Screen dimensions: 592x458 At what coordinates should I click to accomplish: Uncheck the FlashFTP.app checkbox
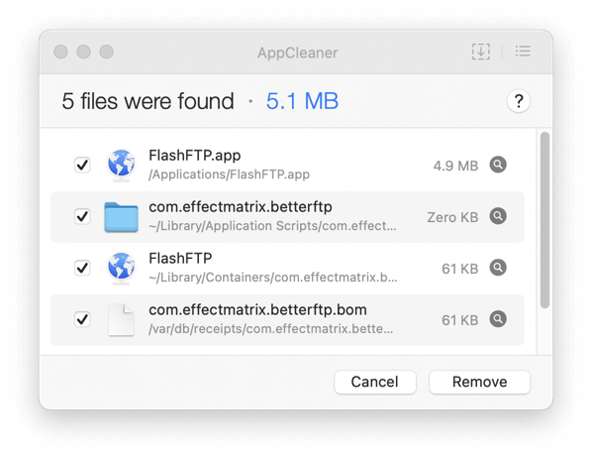[x=82, y=165]
